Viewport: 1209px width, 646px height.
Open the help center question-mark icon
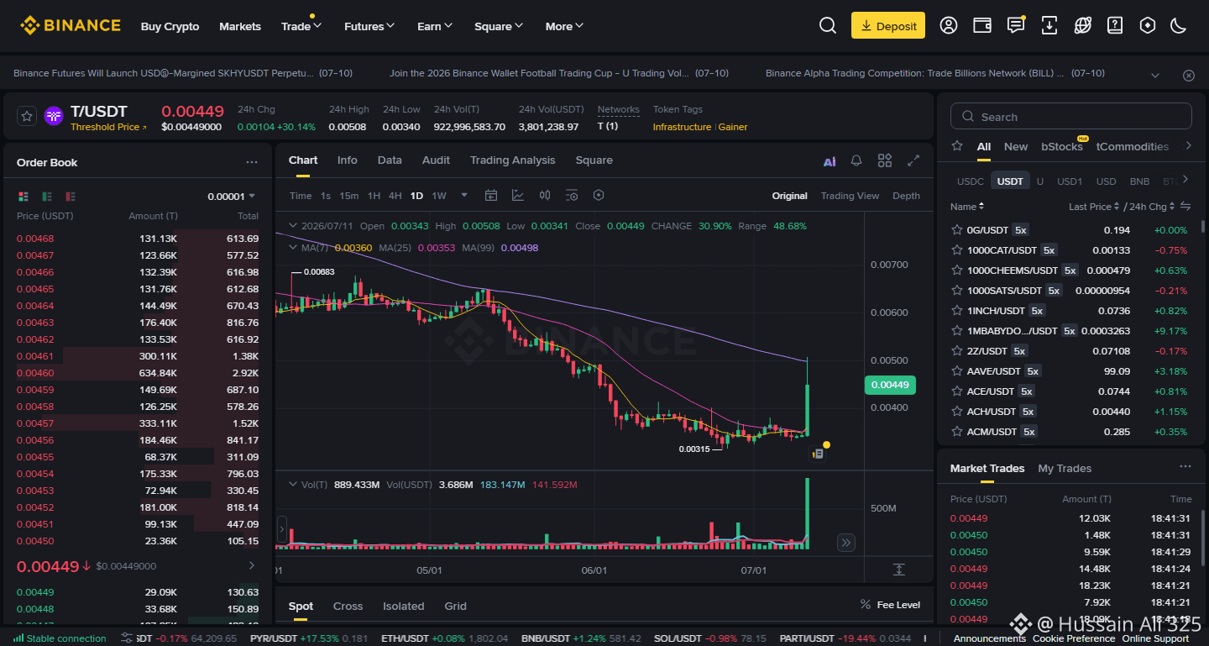tap(1115, 25)
